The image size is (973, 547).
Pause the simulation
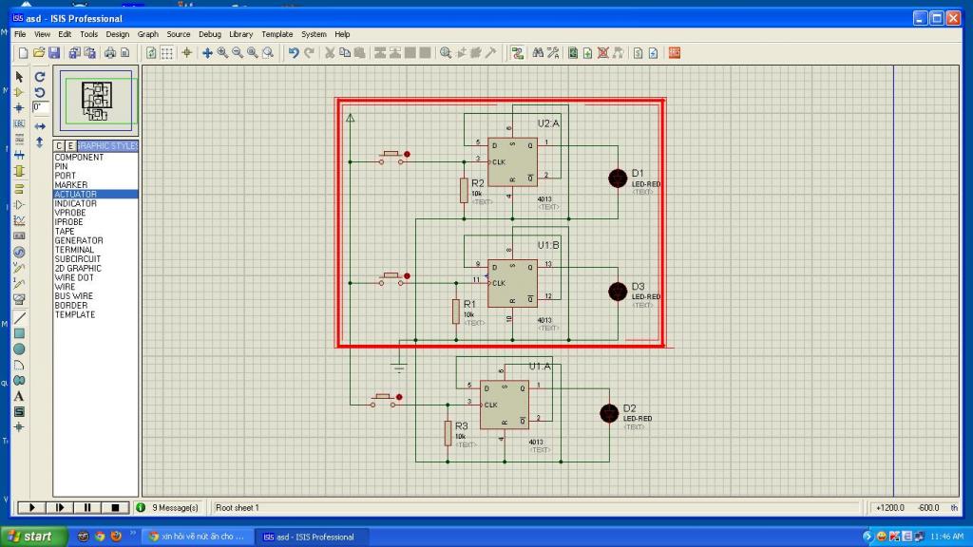tap(86, 508)
